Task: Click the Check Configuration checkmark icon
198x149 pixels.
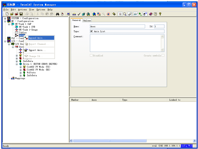Action: point(79,14)
